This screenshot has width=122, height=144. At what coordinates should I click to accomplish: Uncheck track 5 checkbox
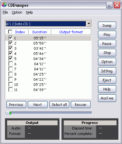[x=10, y=58]
